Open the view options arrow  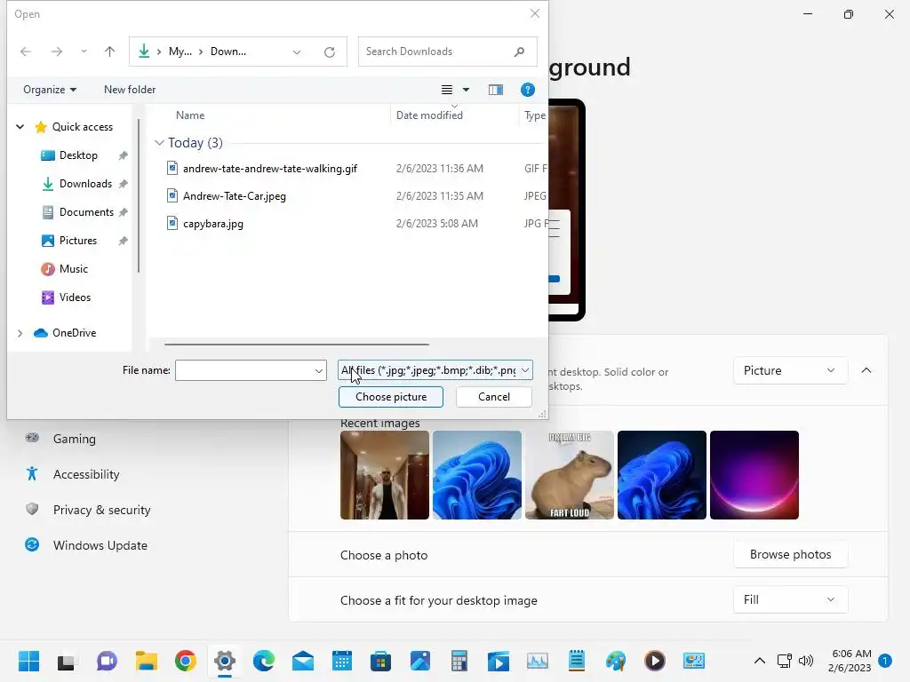(x=466, y=90)
